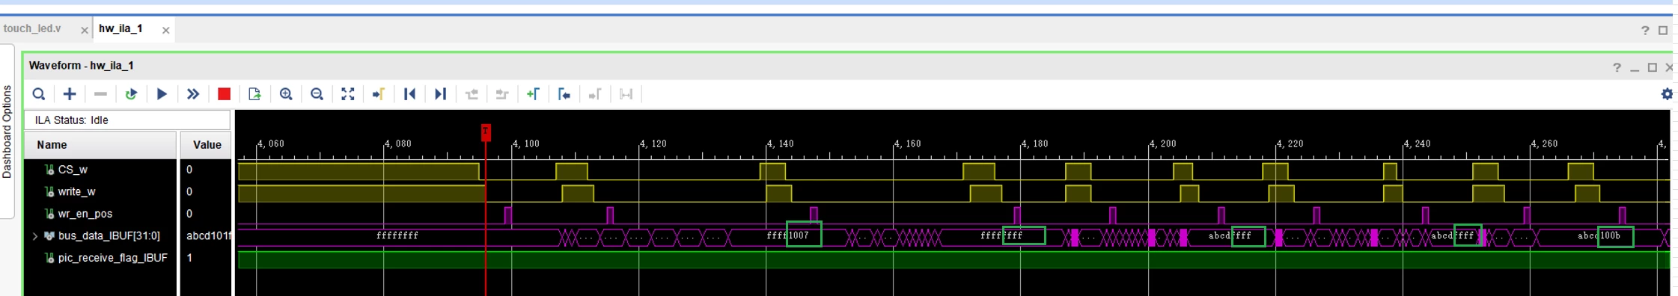Close the touch_led.v tab

(85, 31)
